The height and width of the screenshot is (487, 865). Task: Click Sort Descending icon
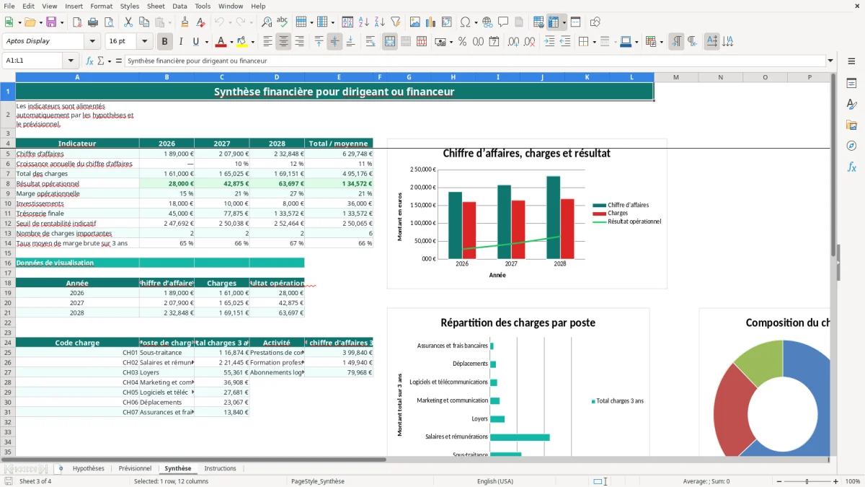[380, 22]
